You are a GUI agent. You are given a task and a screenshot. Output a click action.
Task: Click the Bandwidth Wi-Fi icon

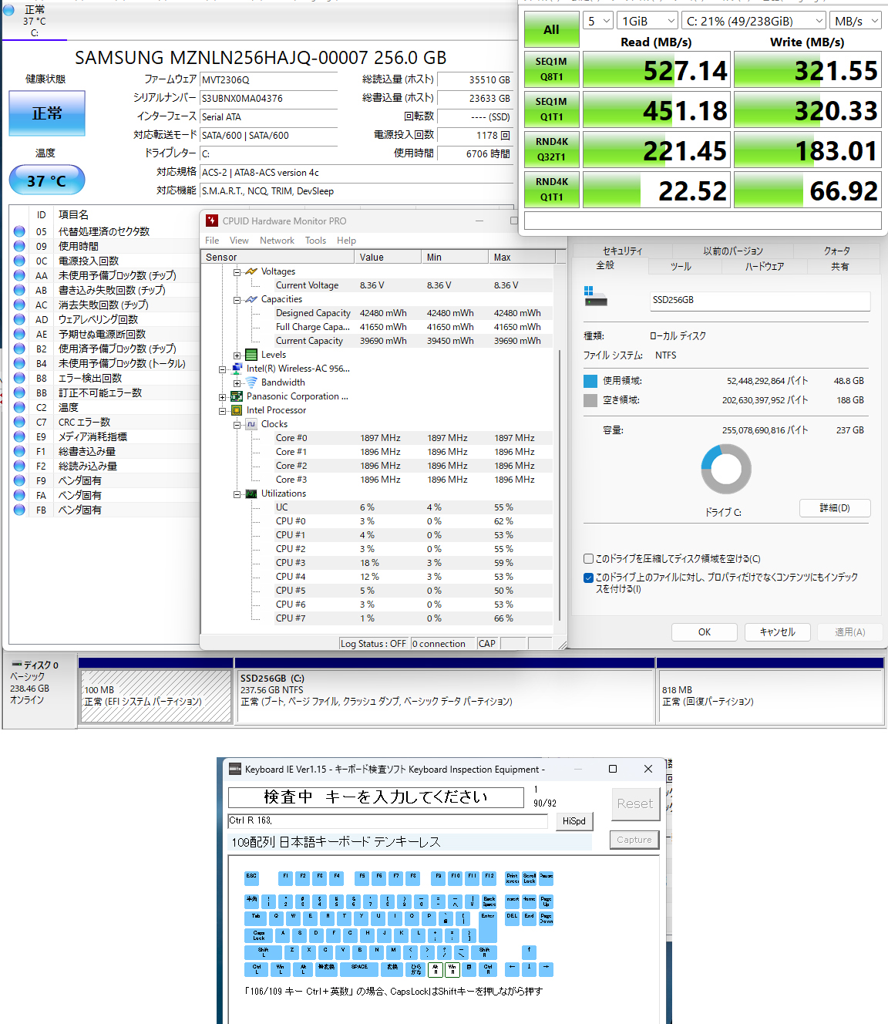tap(251, 382)
